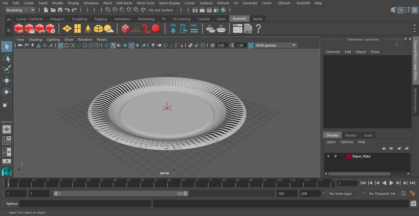
Task: Click the Redo arrow icon
Action: (74, 10)
